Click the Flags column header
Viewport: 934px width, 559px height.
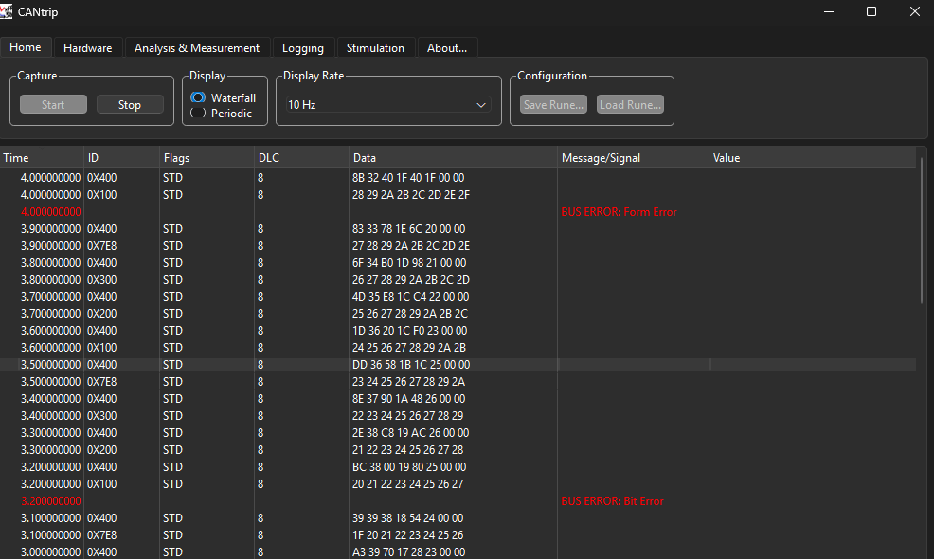(x=207, y=158)
